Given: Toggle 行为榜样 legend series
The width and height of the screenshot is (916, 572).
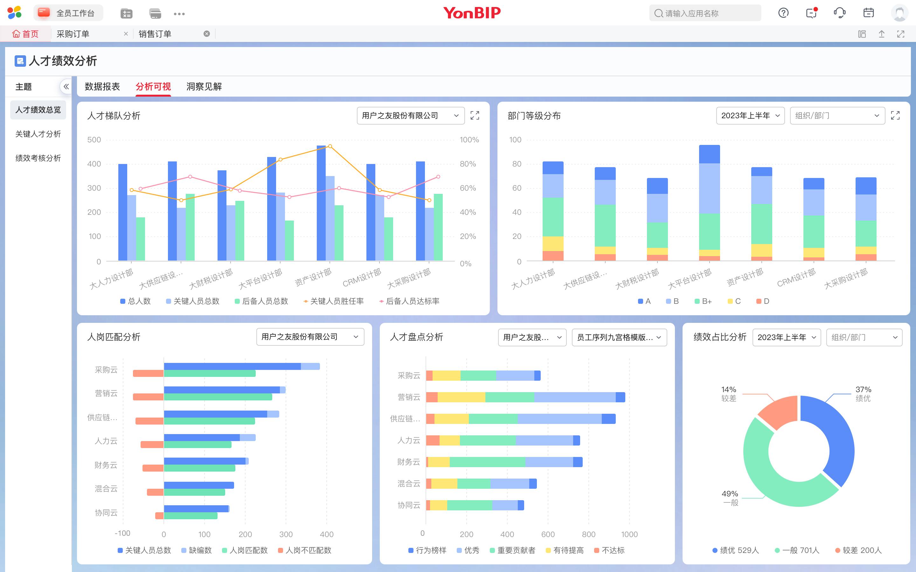Looking at the screenshot, I should coord(427,550).
